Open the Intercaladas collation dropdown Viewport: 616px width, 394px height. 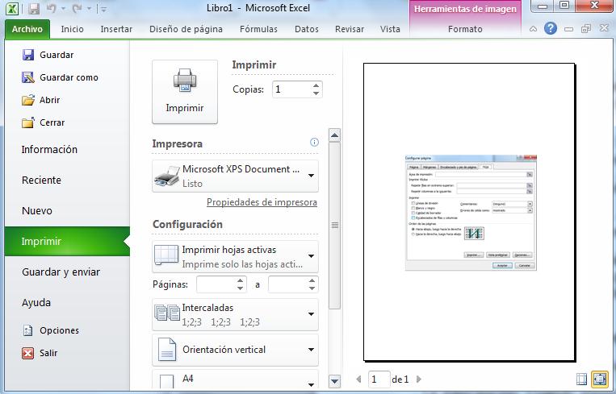235,315
